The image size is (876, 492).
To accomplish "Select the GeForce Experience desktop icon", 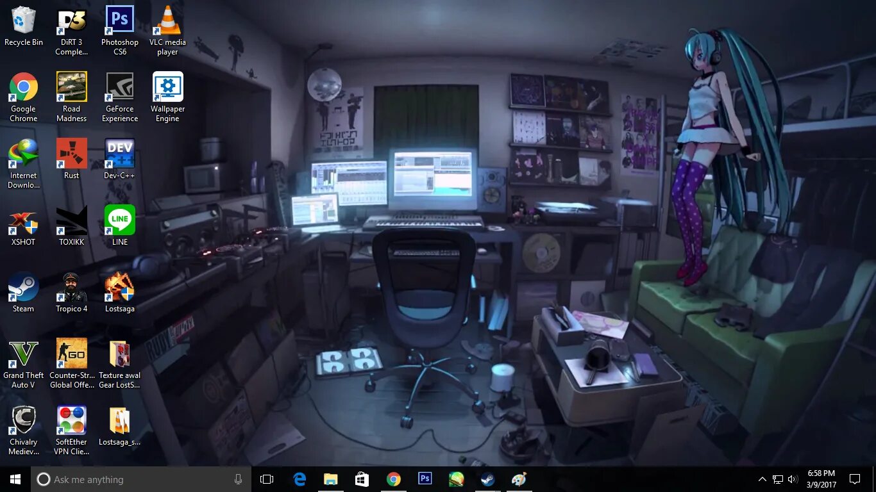I will point(120,98).
